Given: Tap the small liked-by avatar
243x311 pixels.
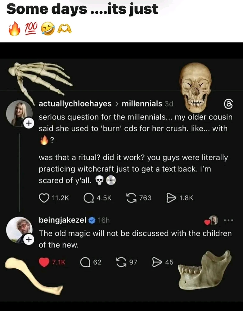Looking at the screenshot, I should (x=213, y=220).
